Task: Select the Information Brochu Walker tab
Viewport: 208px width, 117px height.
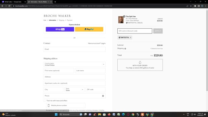Action: pos(40,2)
